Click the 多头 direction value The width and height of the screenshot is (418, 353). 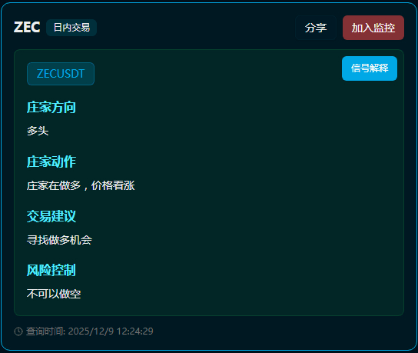click(38, 131)
